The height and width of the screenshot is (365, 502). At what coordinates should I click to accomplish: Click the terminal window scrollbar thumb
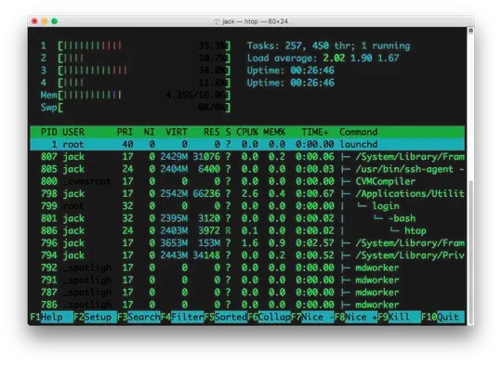[x=470, y=252]
